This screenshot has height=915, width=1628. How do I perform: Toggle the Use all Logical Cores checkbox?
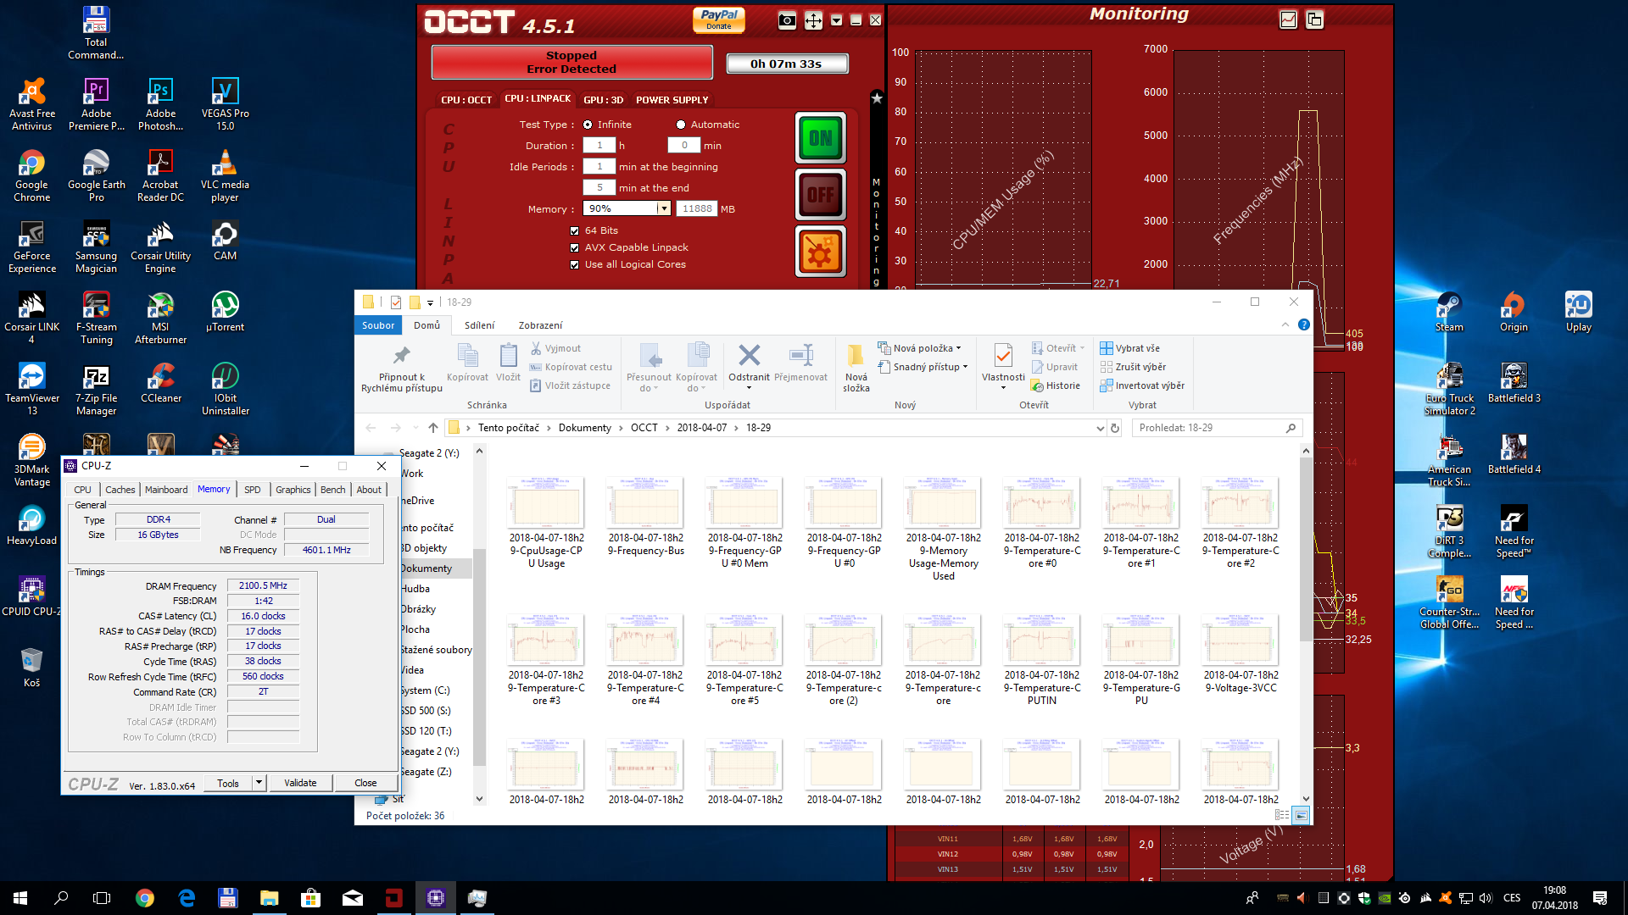(x=575, y=264)
